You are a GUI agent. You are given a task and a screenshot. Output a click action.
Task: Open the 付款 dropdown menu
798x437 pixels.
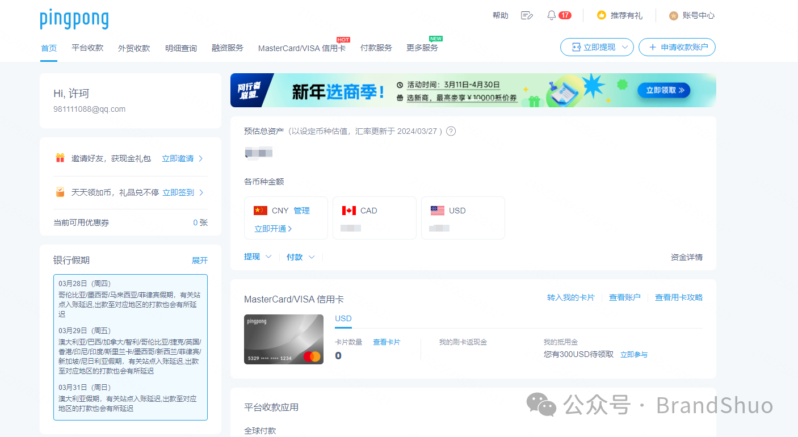click(300, 257)
